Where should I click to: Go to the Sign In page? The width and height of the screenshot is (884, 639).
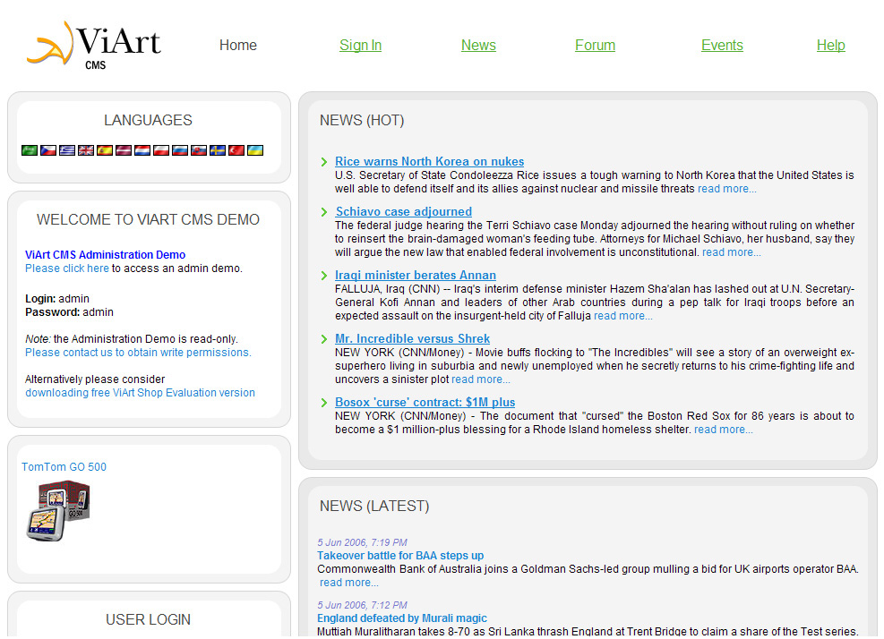click(360, 45)
